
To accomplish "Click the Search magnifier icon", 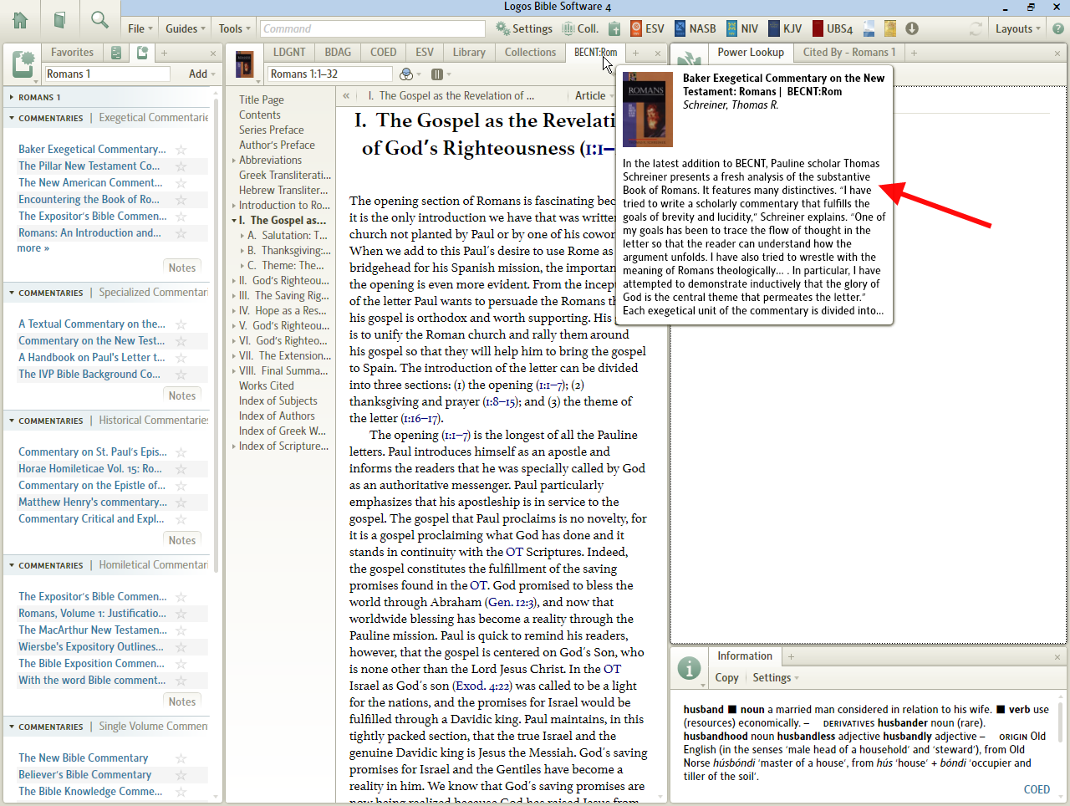I will click(x=99, y=19).
